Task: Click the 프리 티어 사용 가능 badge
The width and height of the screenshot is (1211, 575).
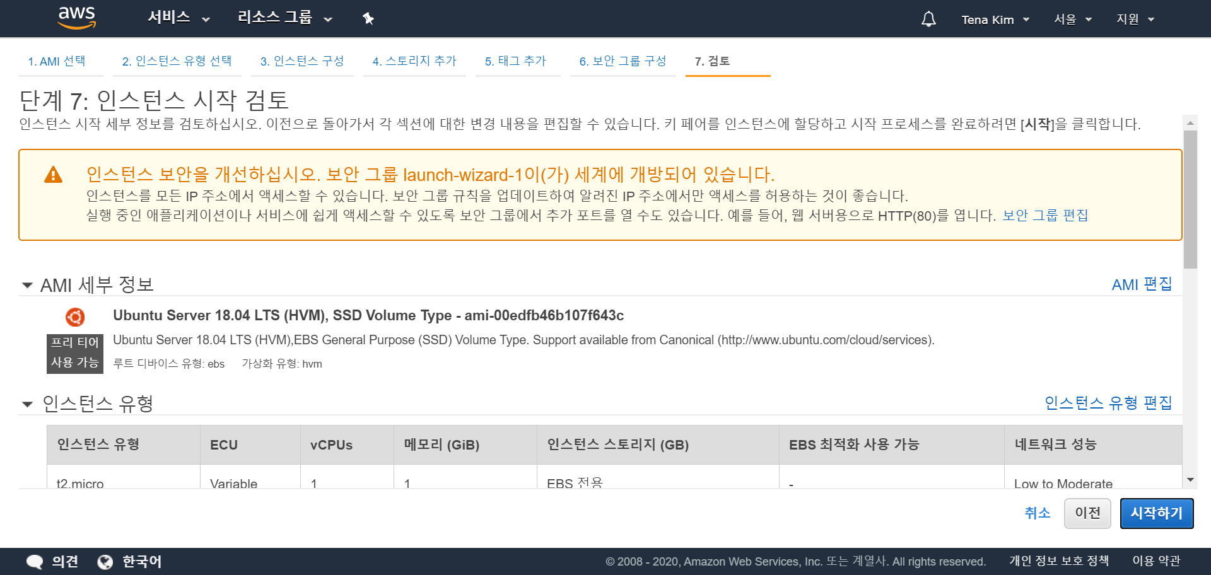Action: [x=75, y=354]
